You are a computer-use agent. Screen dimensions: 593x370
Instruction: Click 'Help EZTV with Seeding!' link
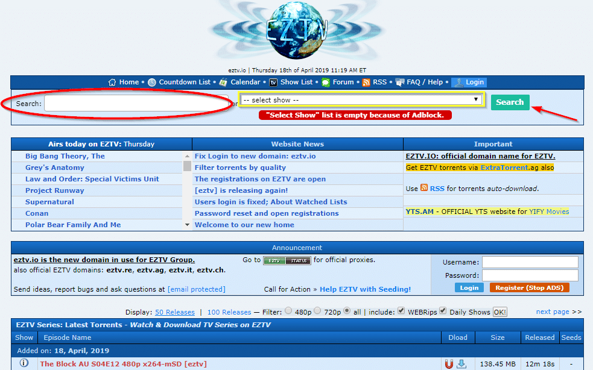[366, 289]
